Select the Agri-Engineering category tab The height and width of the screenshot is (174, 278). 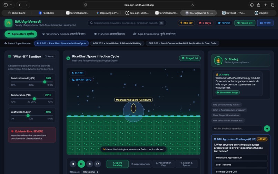tap(155, 34)
